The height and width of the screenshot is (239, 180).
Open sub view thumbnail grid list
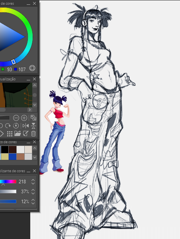pos(10,134)
